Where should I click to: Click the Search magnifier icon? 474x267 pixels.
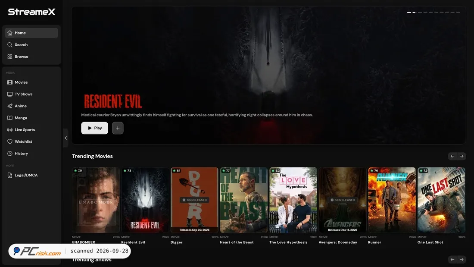pyautogui.click(x=10, y=44)
